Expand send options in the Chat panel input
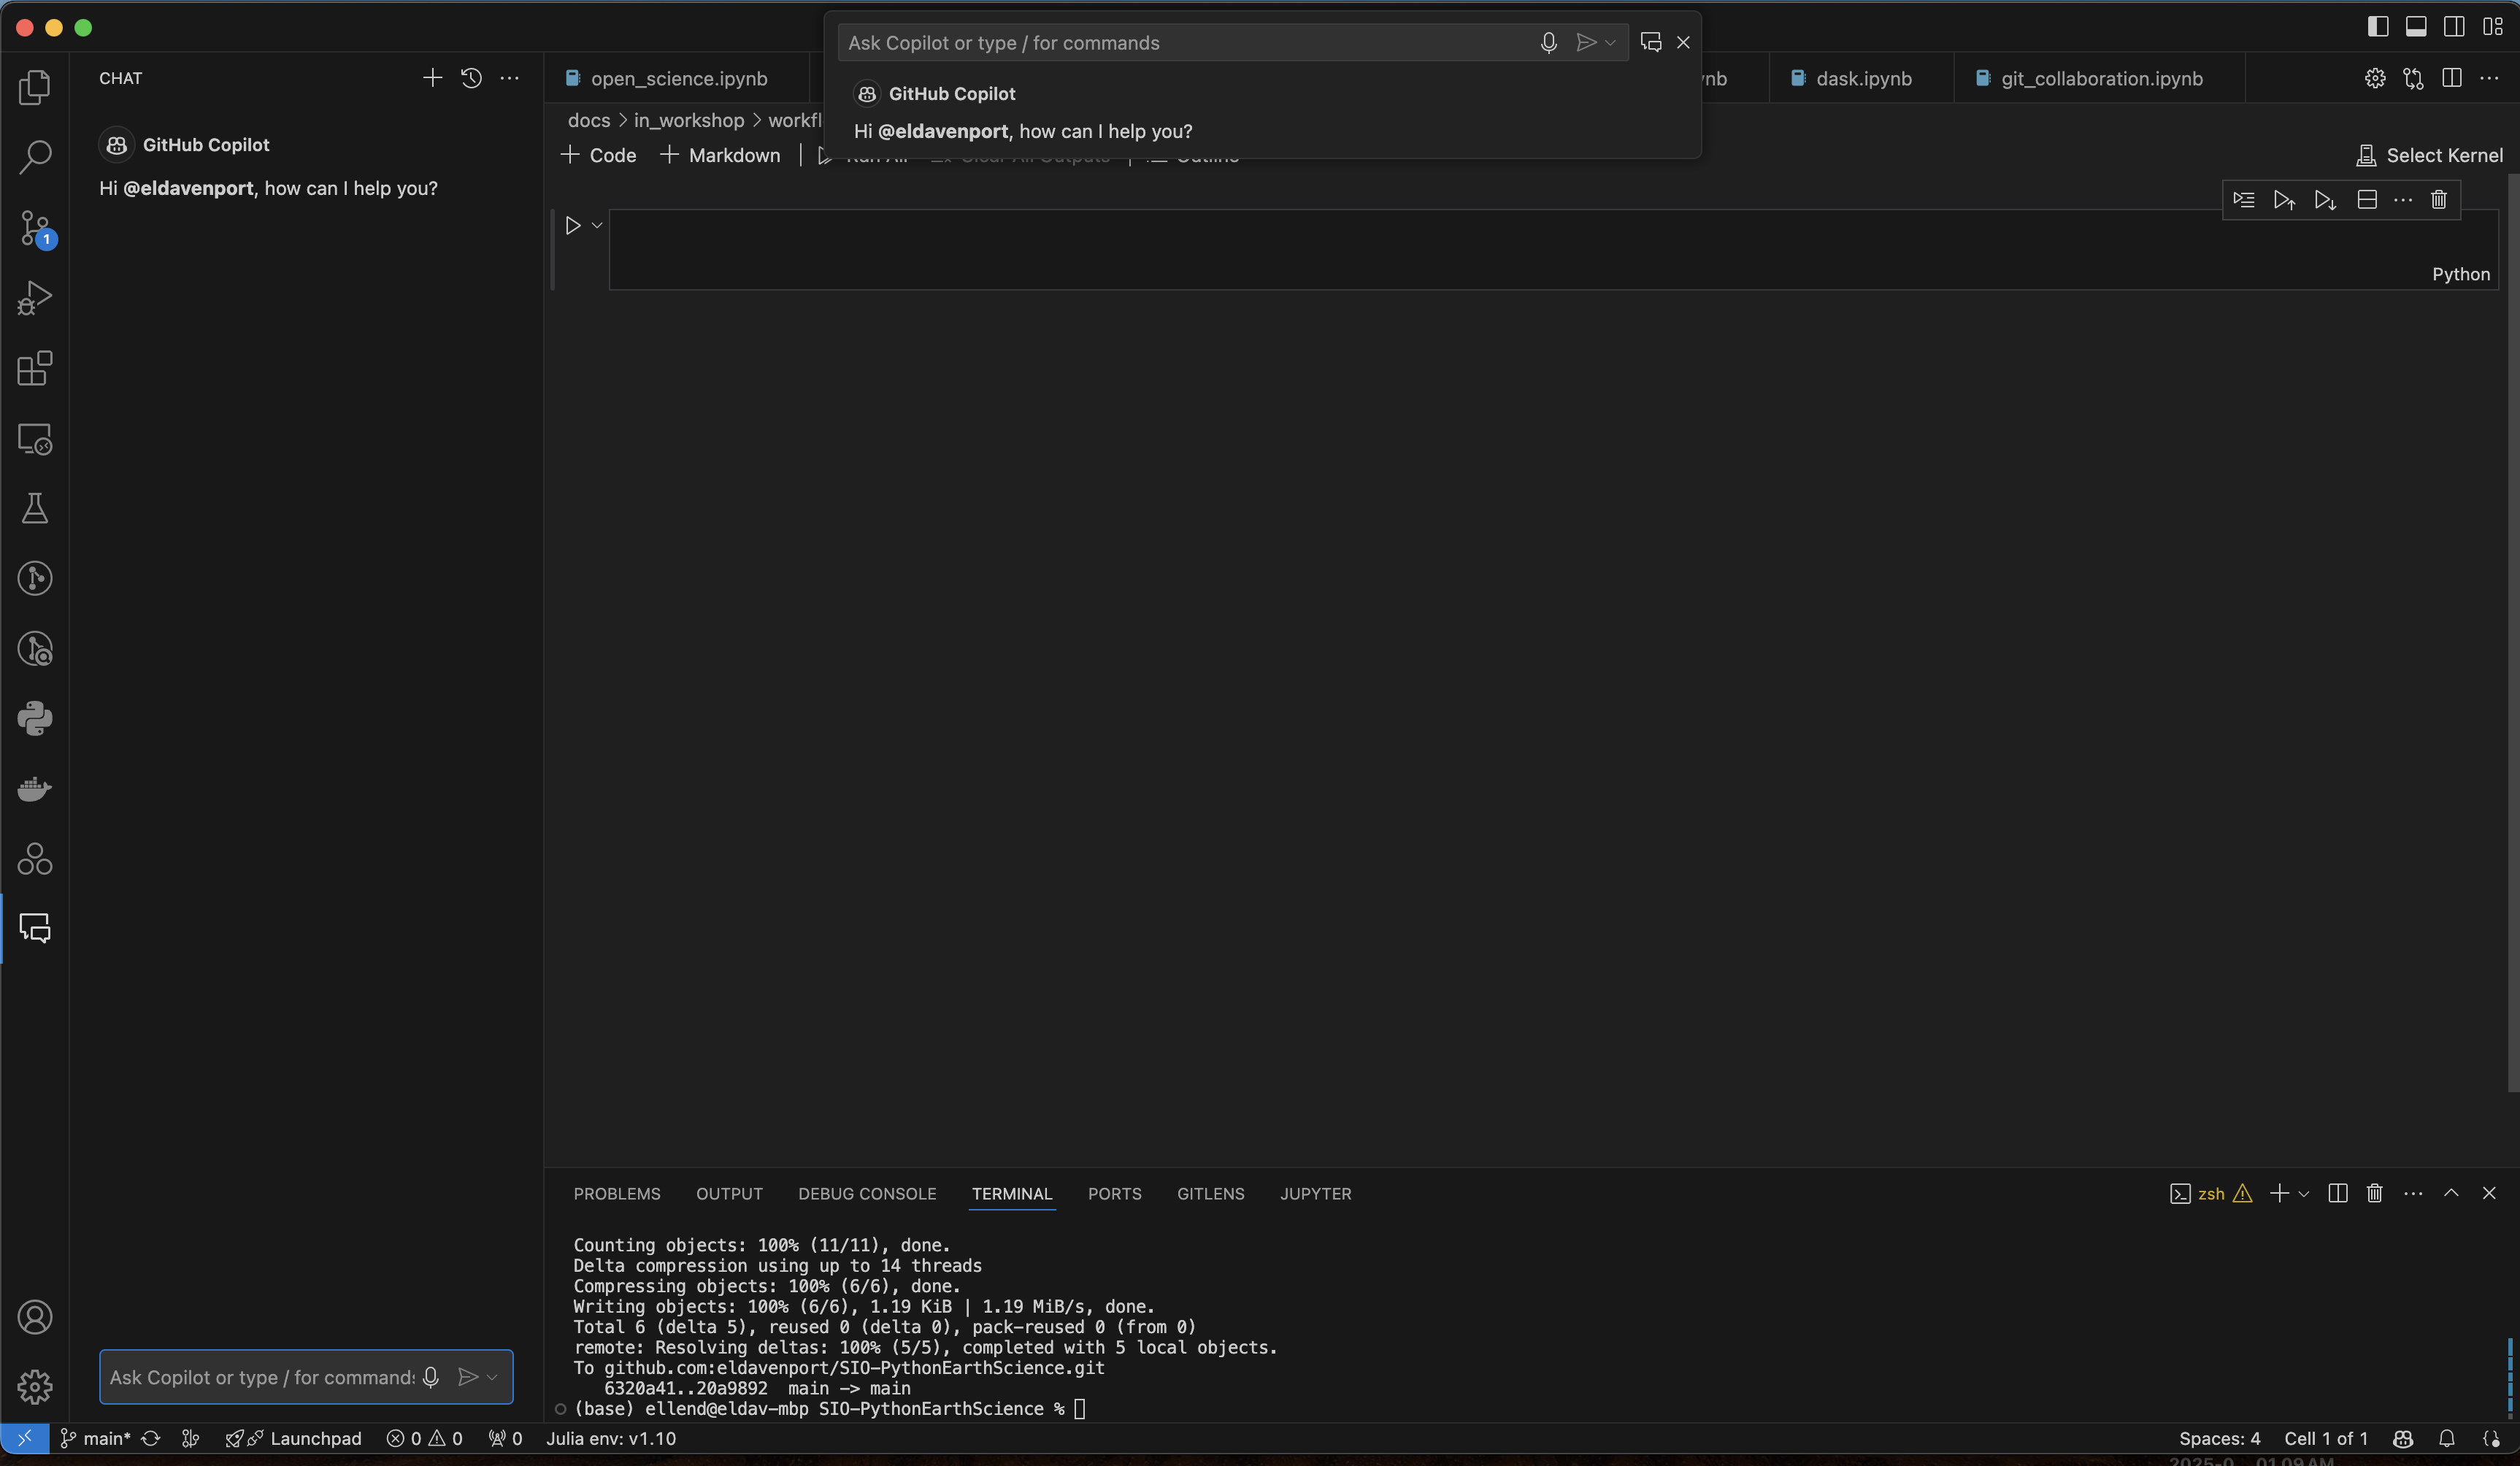The width and height of the screenshot is (2520, 1466). point(492,1377)
